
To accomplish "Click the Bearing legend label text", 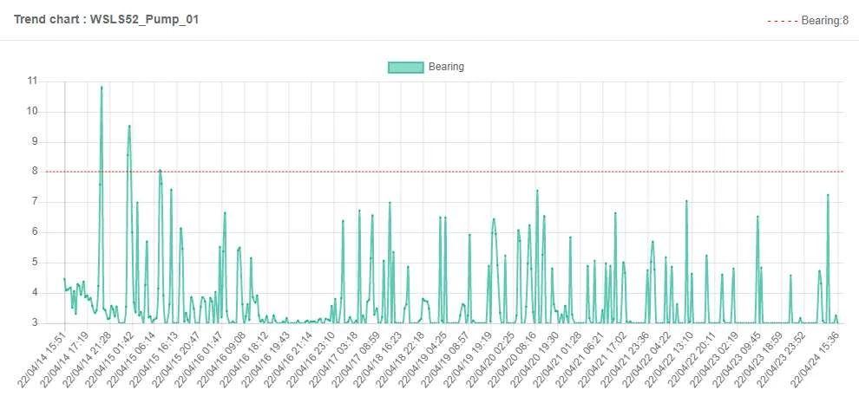I will coord(446,67).
